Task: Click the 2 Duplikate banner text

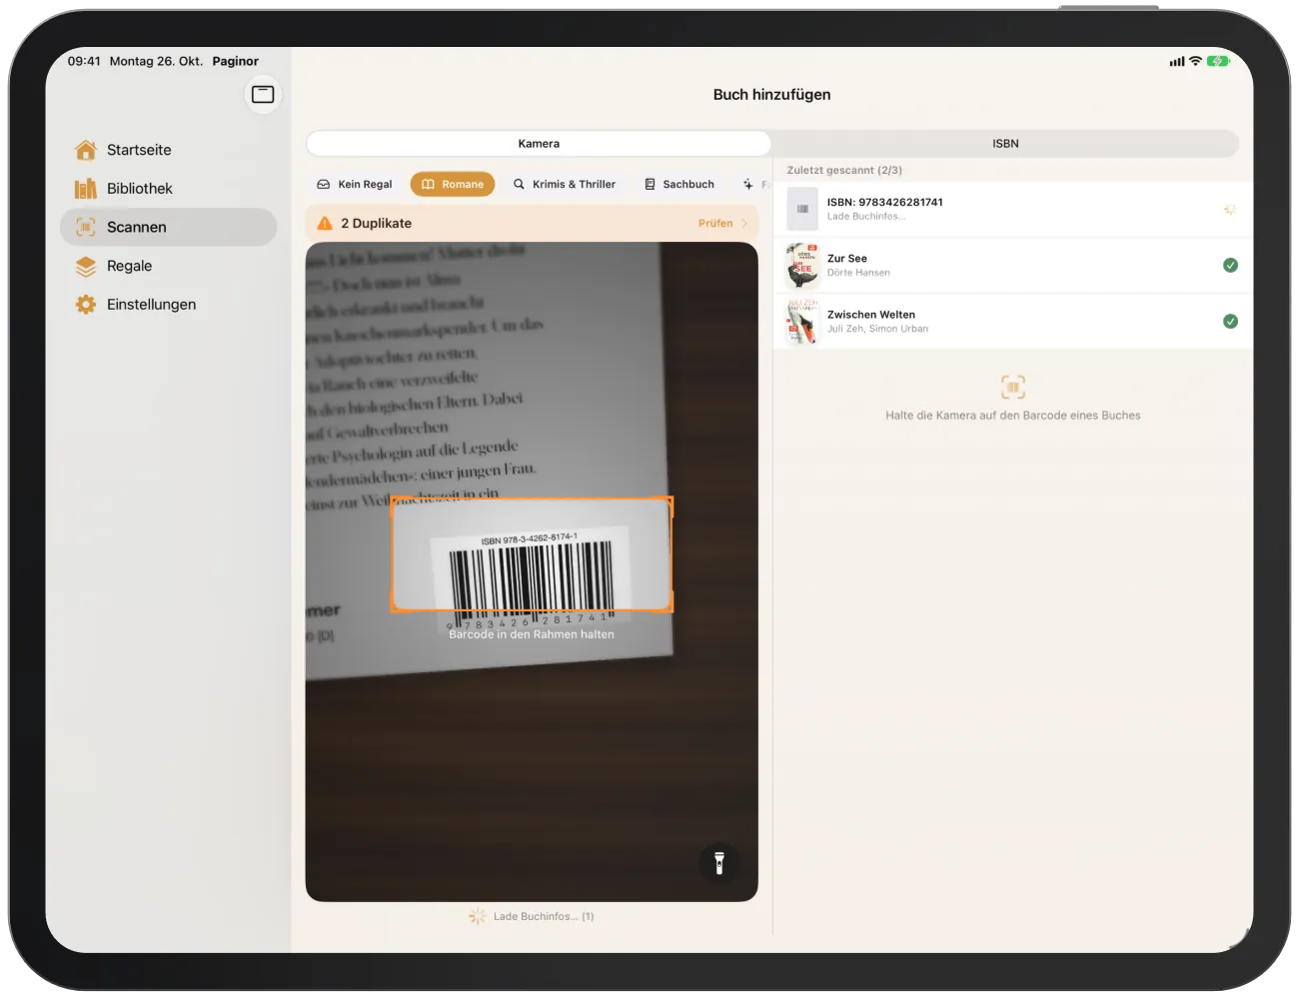Action: tap(376, 224)
